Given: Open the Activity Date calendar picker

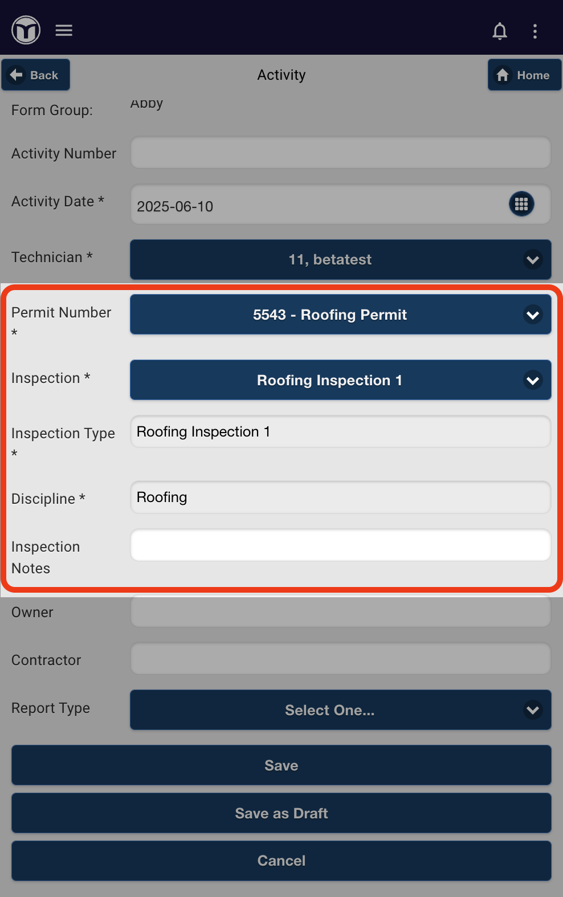Looking at the screenshot, I should [x=521, y=204].
